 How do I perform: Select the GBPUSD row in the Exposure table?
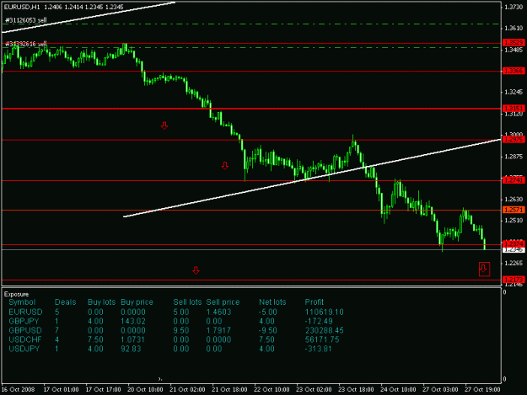(x=176, y=330)
